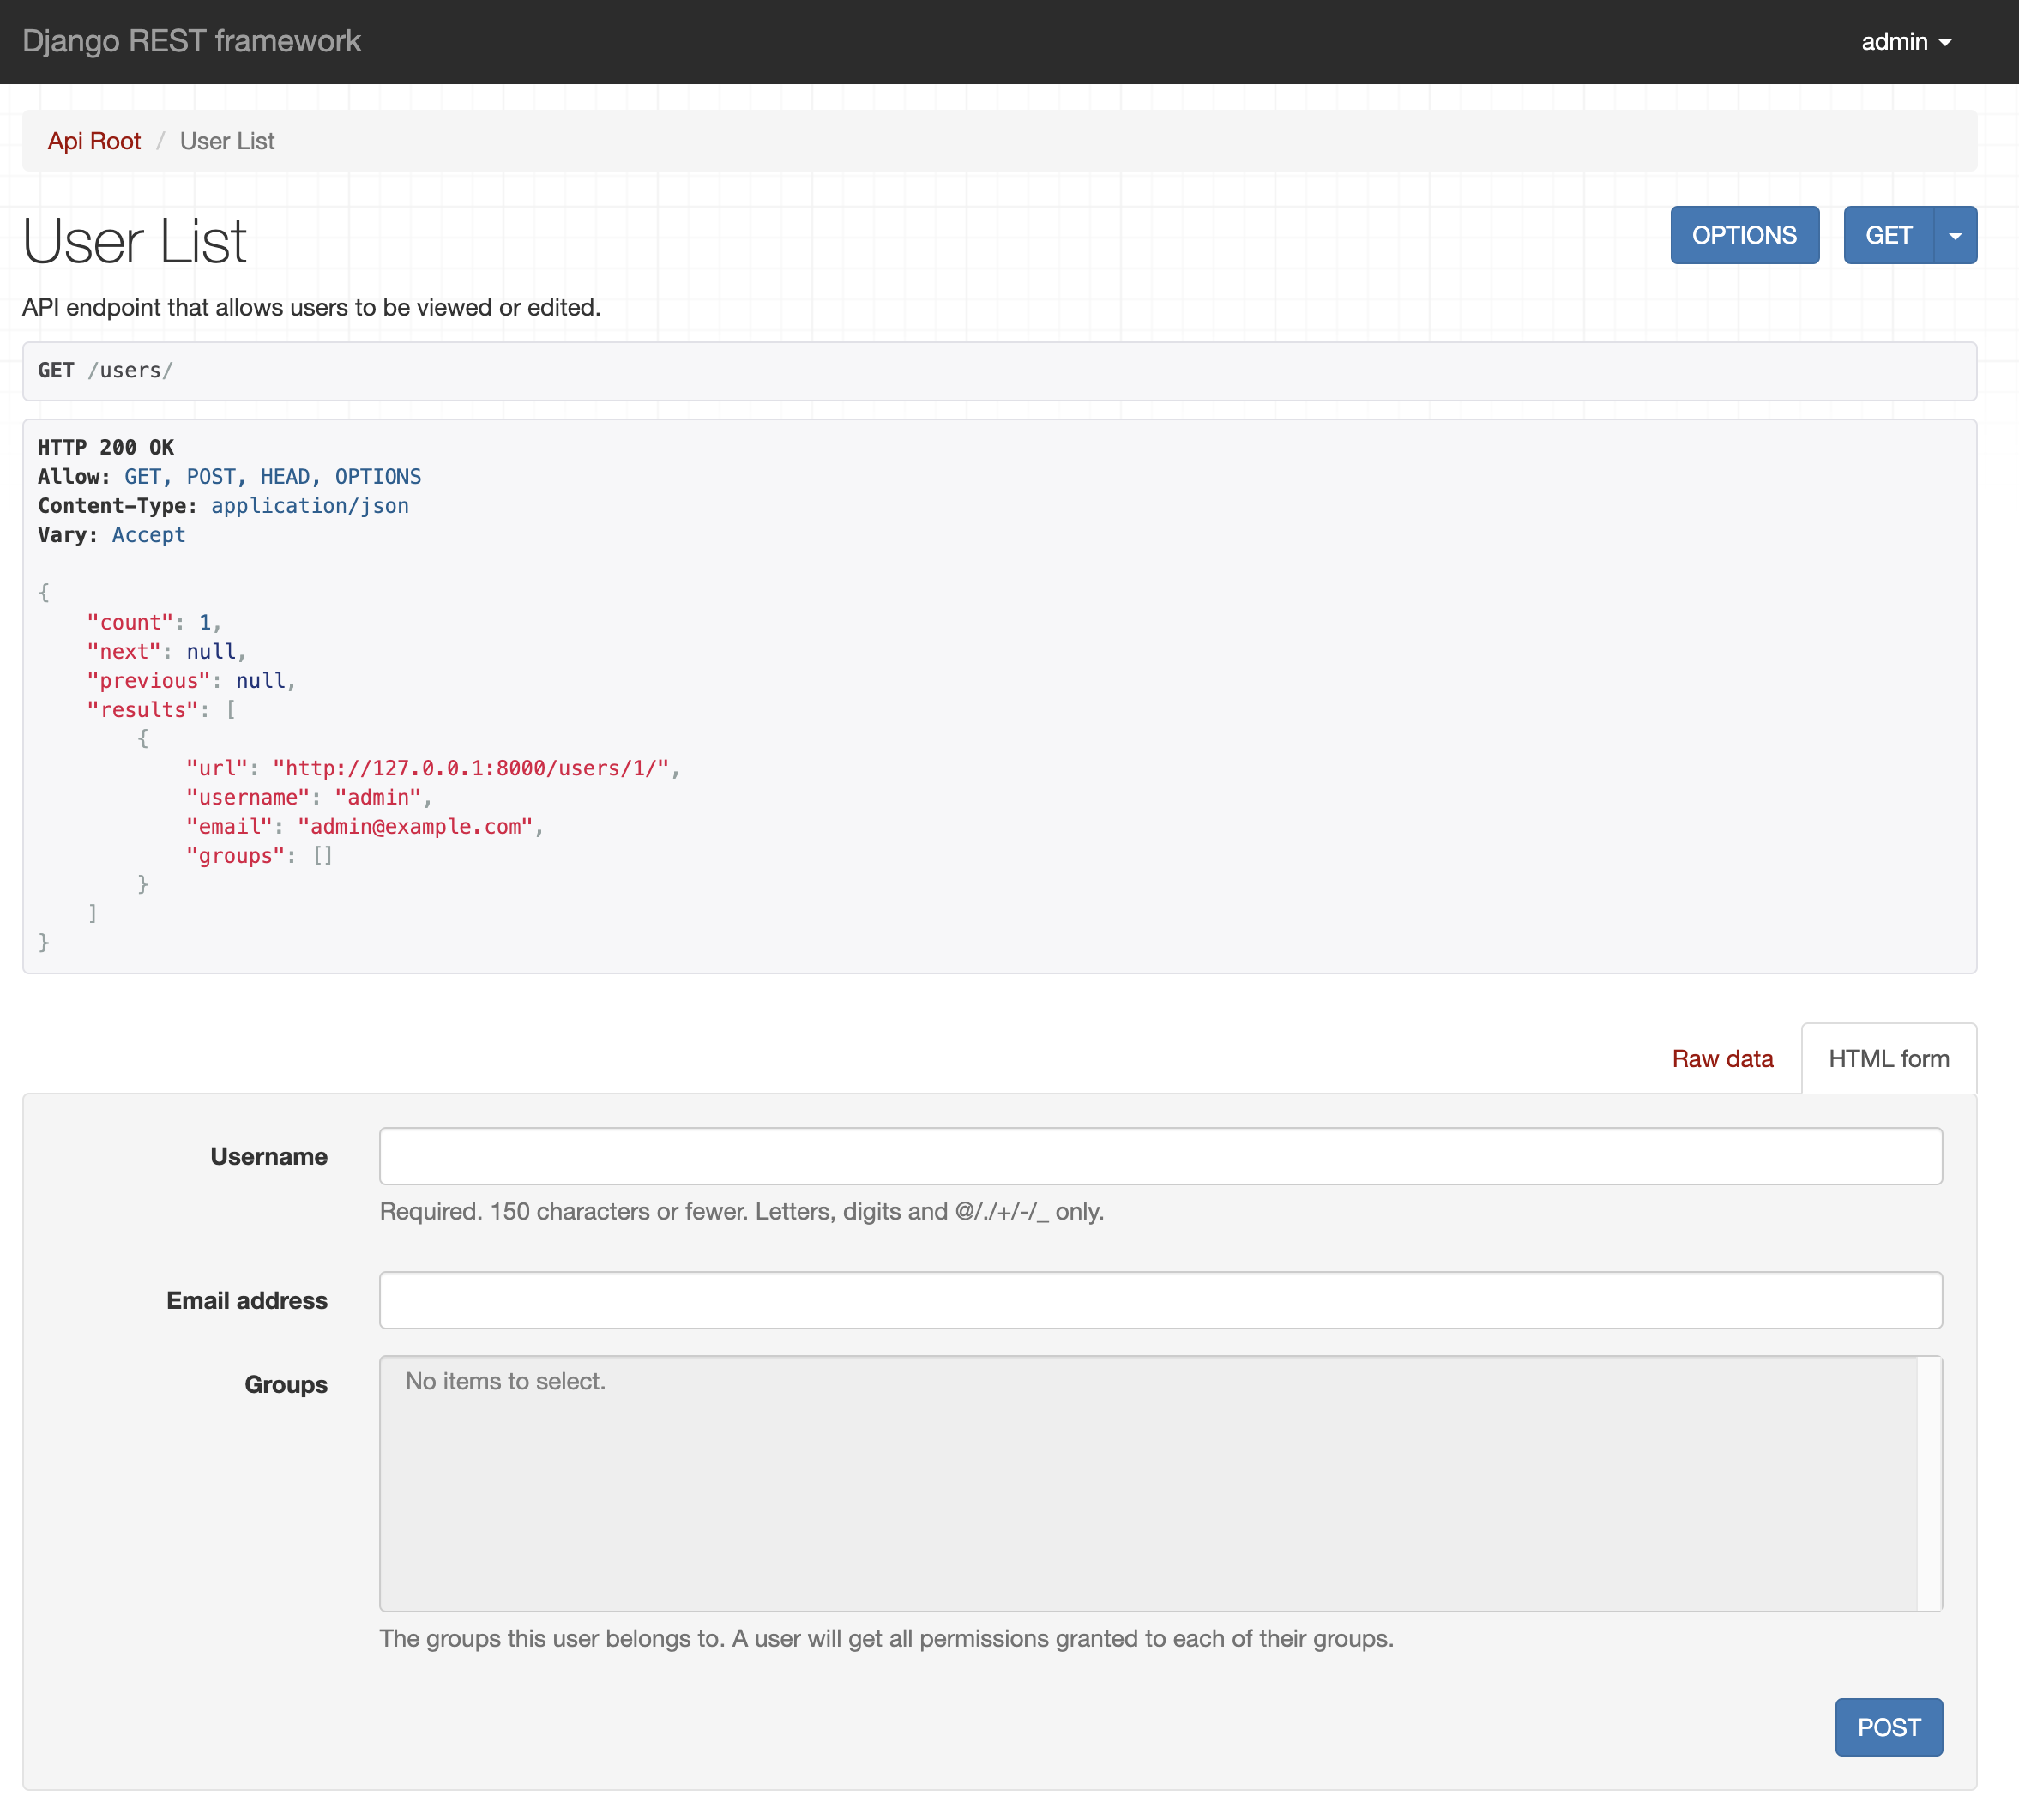Open the admin user dropdown menu
2019x1820 pixels.
pyautogui.click(x=1905, y=42)
